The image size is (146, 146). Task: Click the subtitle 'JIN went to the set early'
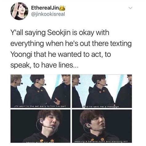tap(40, 106)
